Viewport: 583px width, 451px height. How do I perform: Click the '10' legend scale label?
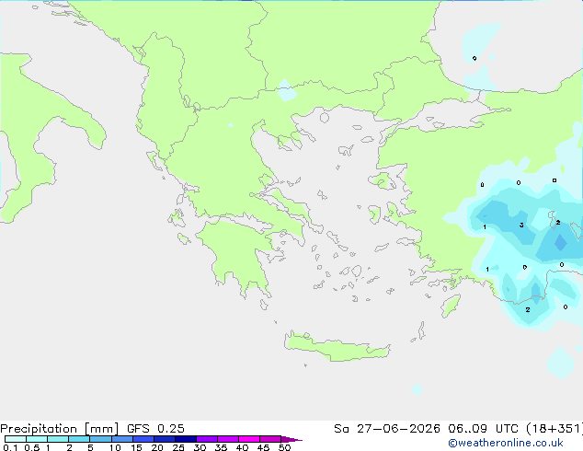pos(115,447)
